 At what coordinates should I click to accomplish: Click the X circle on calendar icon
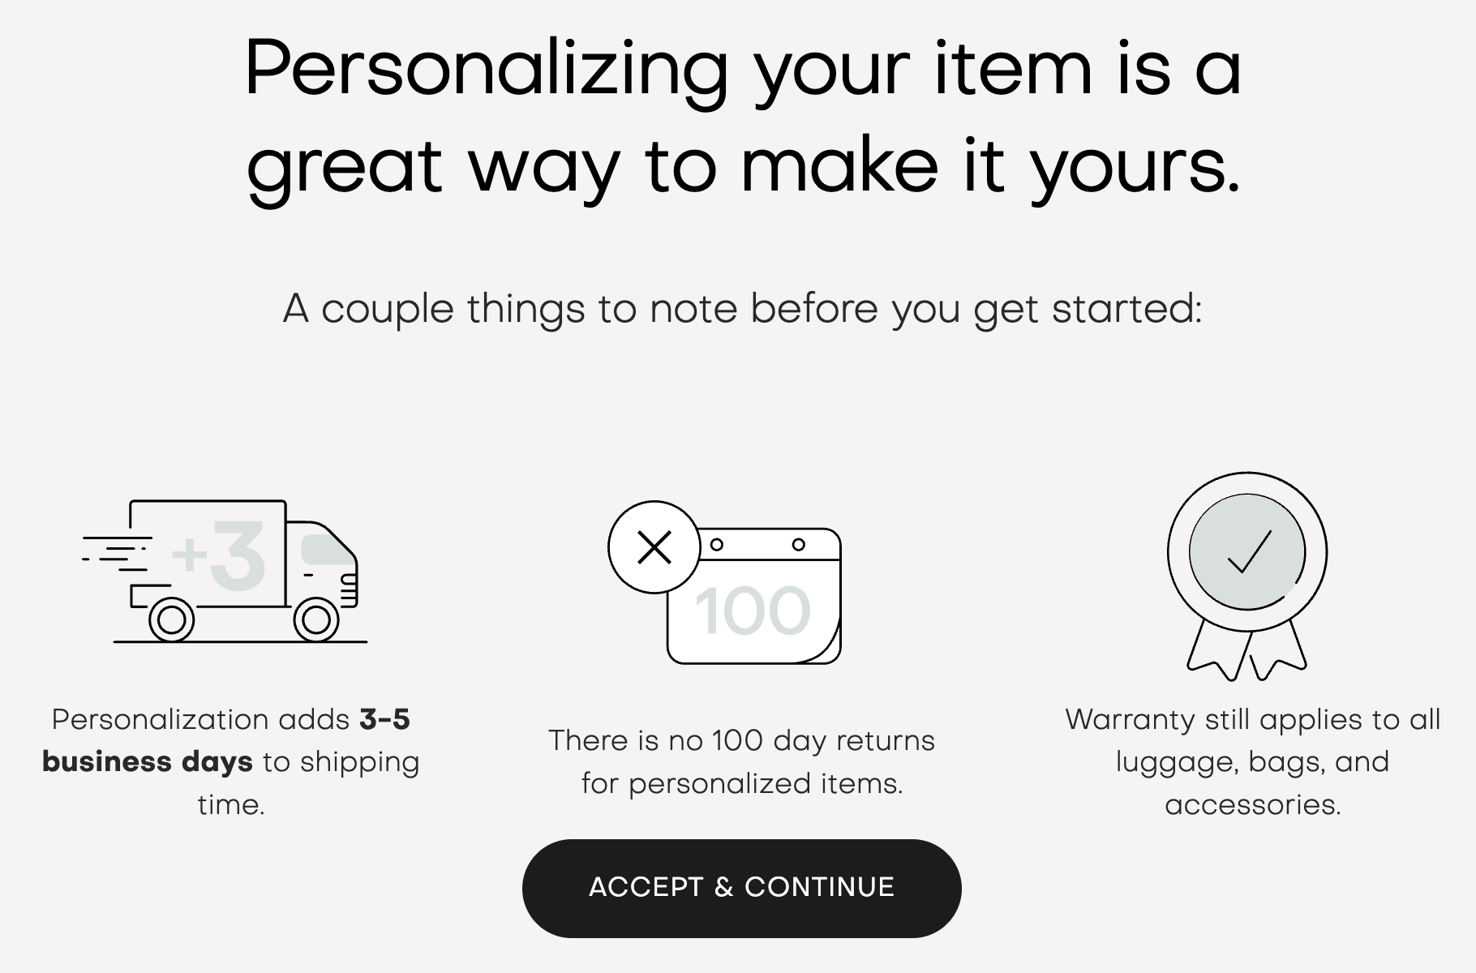(654, 547)
